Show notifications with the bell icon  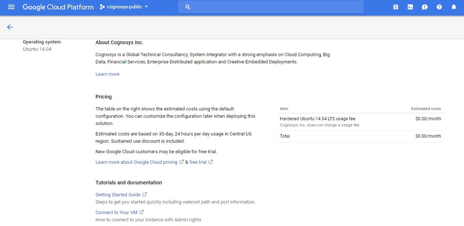pyautogui.click(x=454, y=7)
